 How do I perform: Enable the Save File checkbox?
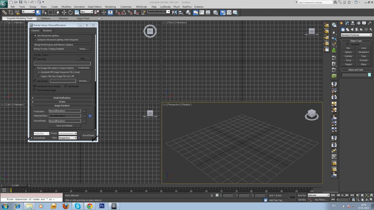point(35,59)
